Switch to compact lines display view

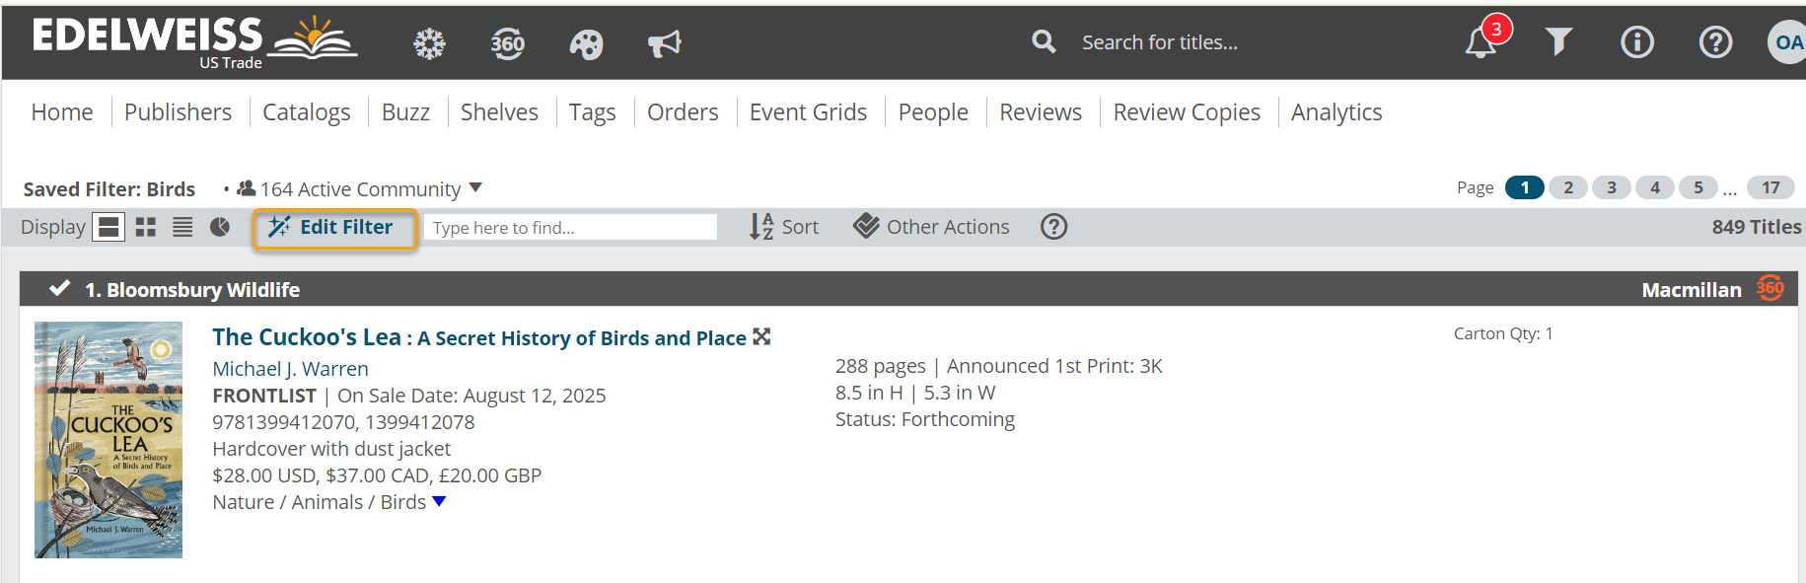[182, 227]
